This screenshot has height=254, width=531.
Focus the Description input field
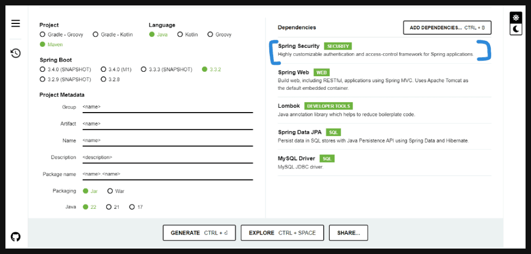168,157
